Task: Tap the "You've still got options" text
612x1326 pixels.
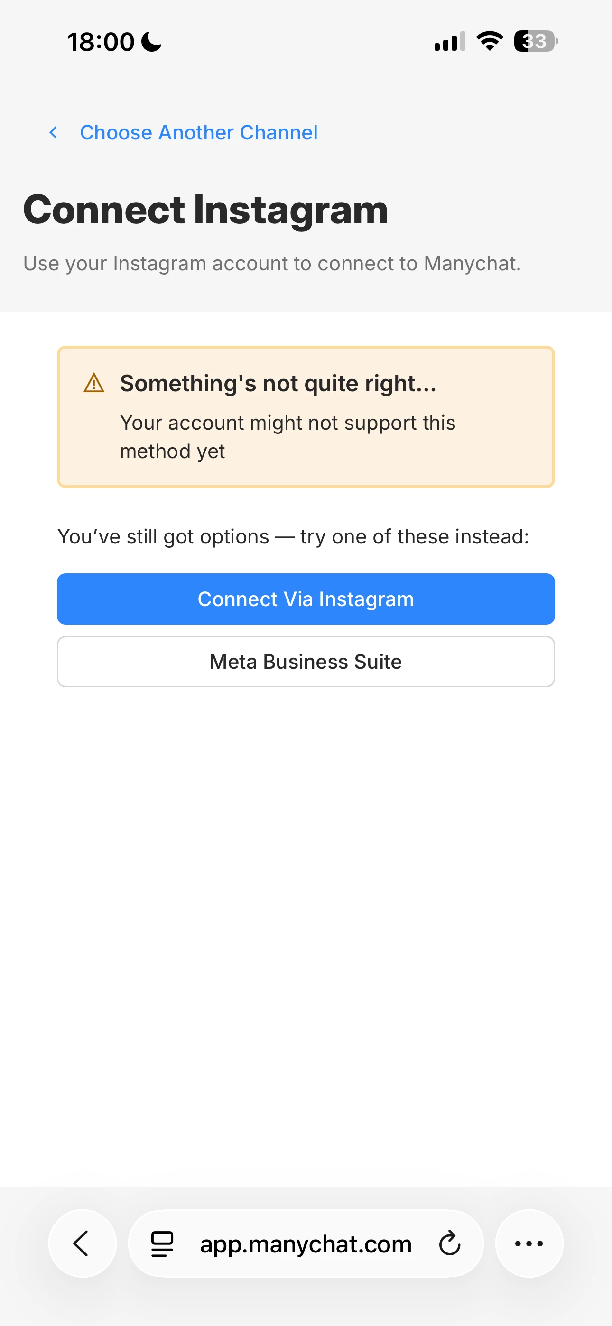Action: [x=293, y=537]
